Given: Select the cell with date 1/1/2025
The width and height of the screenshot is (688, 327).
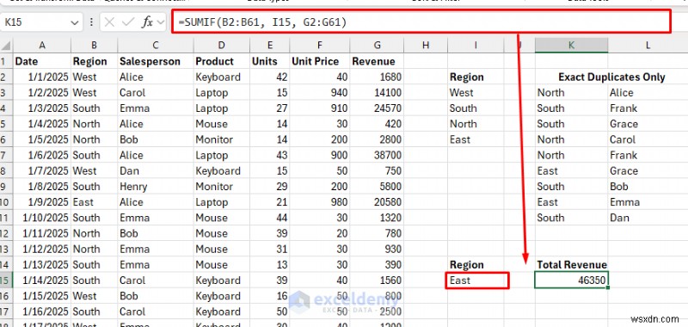Looking at the screenshot, I should pos(41,77).
